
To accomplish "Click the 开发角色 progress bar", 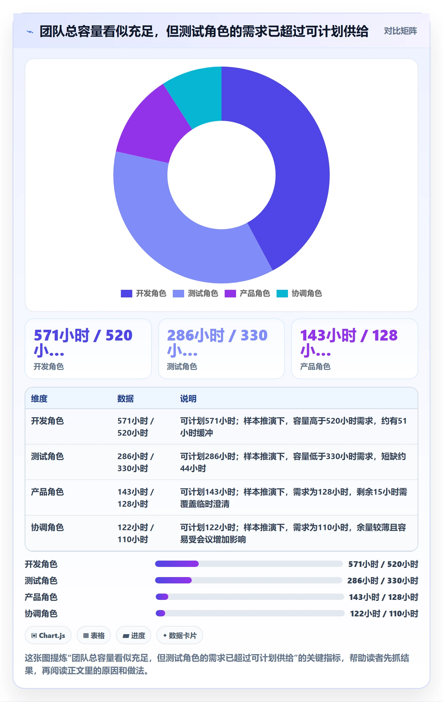I will [249, 564].
